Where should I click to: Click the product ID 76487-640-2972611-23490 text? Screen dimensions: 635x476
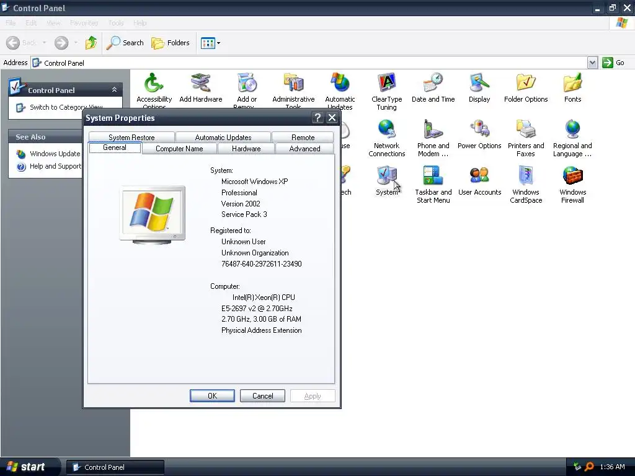[261, 264]
